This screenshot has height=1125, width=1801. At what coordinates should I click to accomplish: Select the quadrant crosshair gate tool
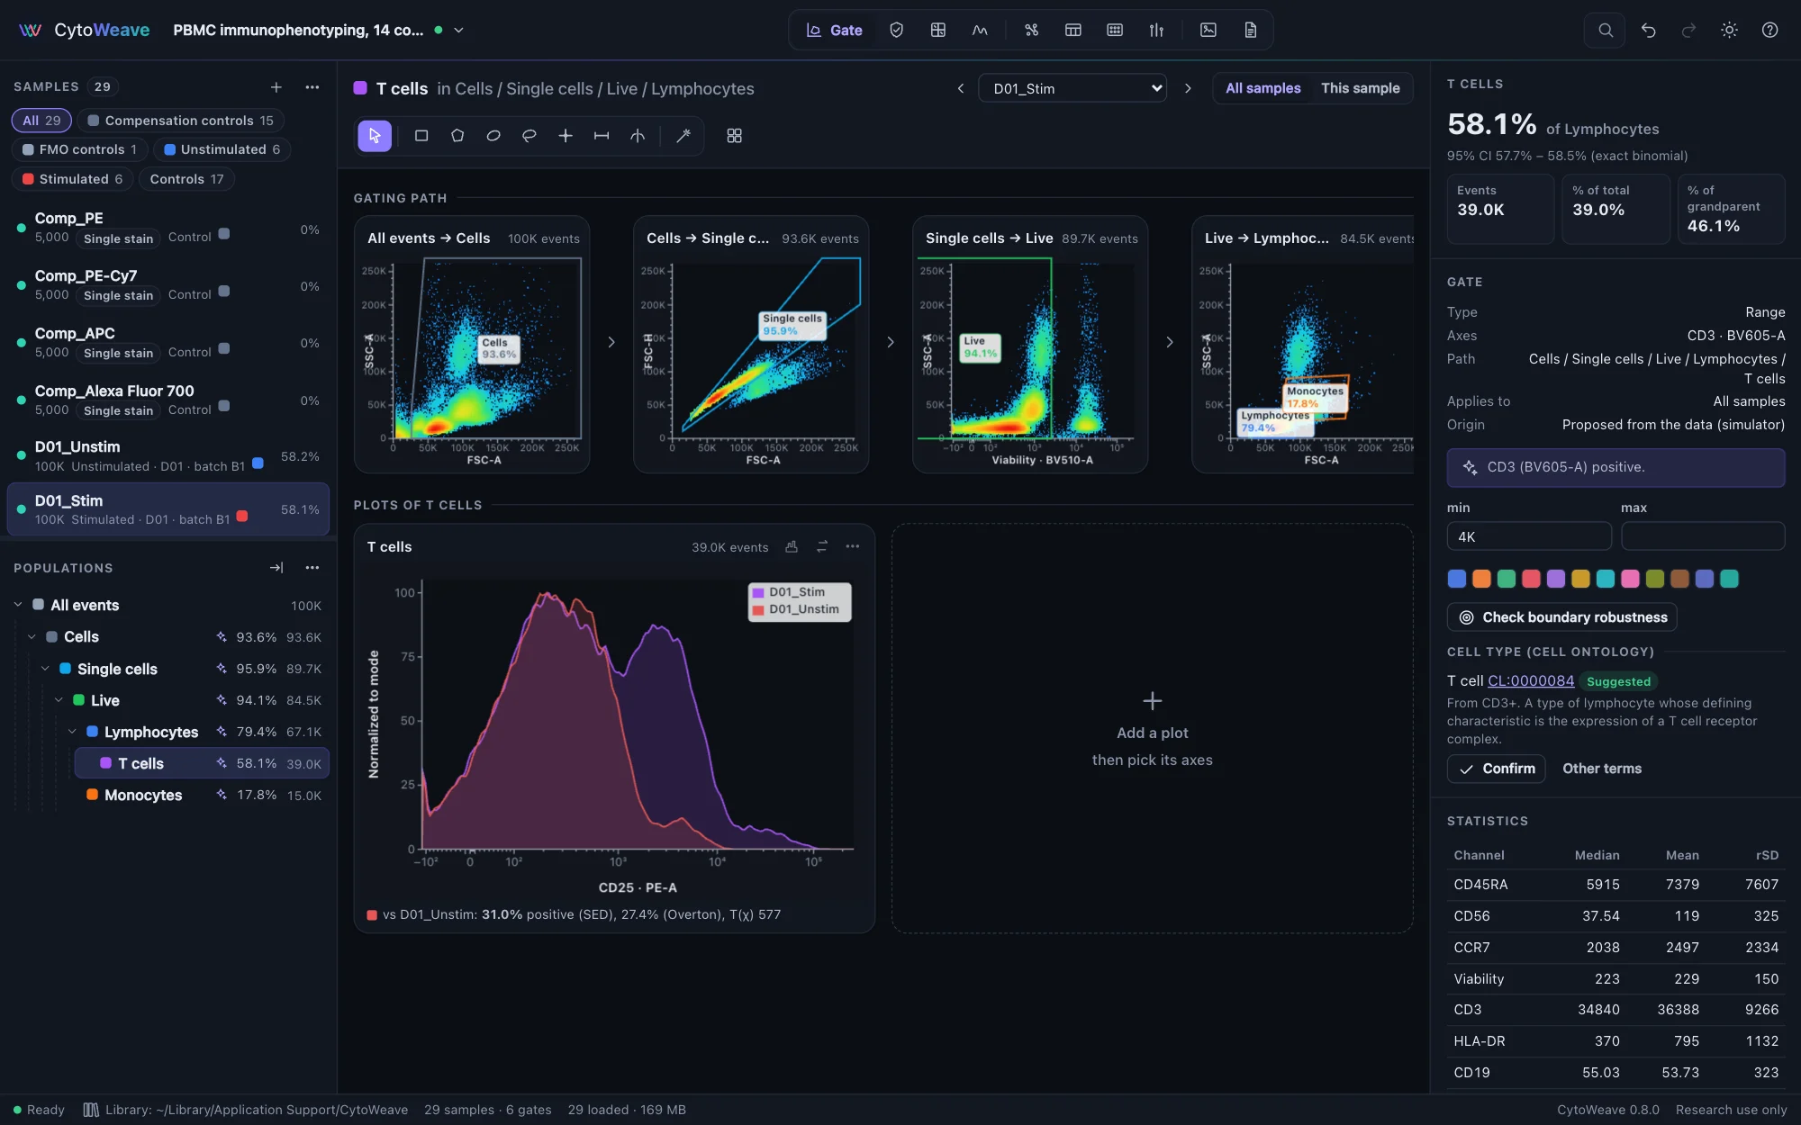click(566, 136)
